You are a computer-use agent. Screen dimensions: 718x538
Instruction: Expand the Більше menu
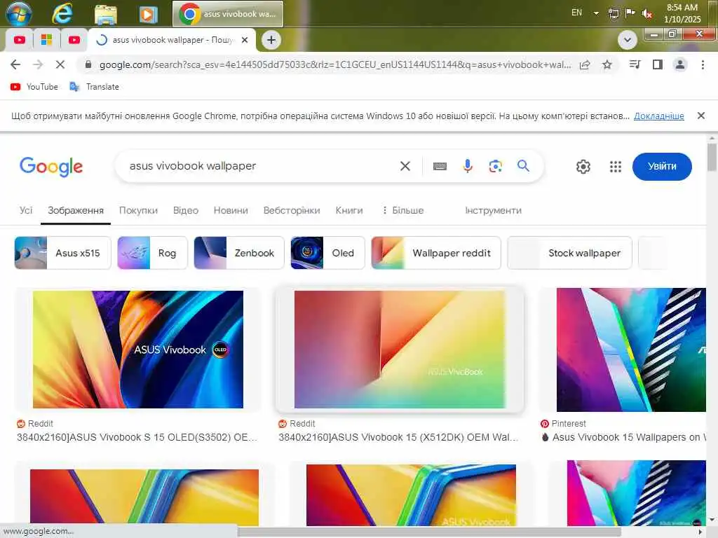[x=403, y=210]
